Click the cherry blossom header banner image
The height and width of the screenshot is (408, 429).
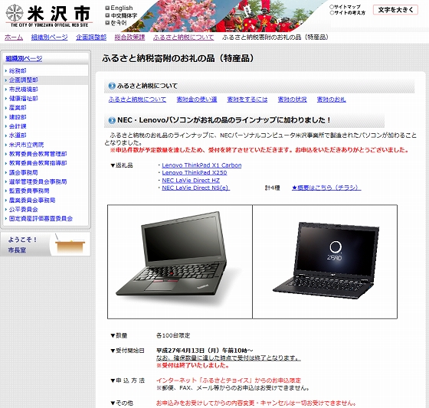tap(224, 16)
